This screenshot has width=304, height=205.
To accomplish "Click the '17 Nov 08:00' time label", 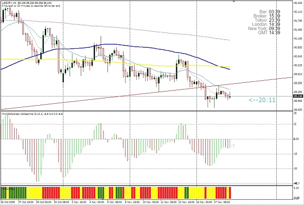I will pyautogui.click(x=222, y=202).
